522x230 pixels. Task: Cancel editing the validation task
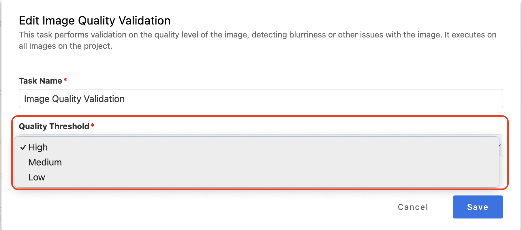pyautogui.click(x=413, y=207)
